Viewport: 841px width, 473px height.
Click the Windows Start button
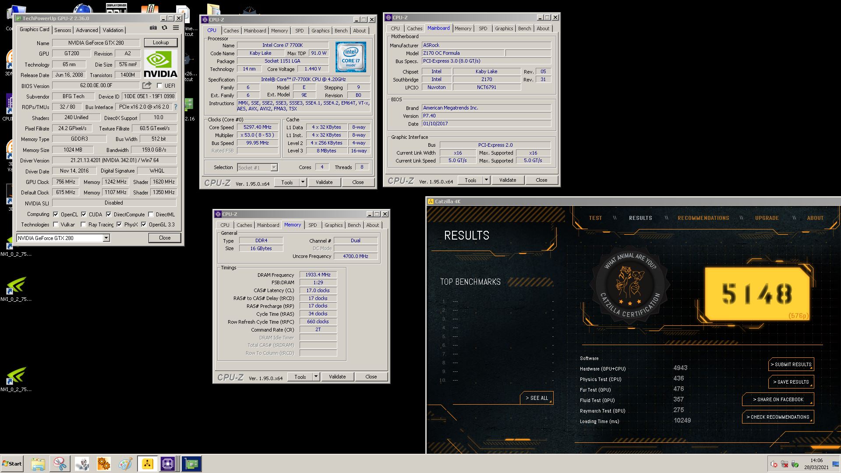[12, 464]
